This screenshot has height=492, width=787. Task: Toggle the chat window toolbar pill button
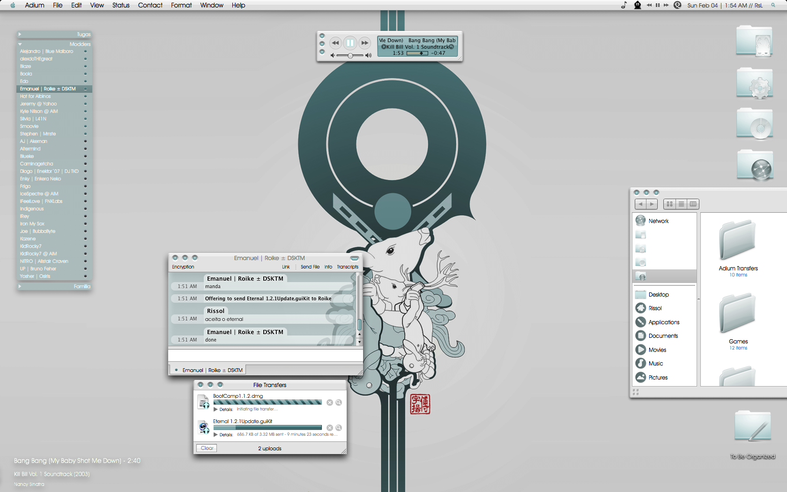point(355,258)
